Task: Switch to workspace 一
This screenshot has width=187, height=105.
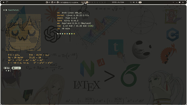Action: tap(82, 2)
